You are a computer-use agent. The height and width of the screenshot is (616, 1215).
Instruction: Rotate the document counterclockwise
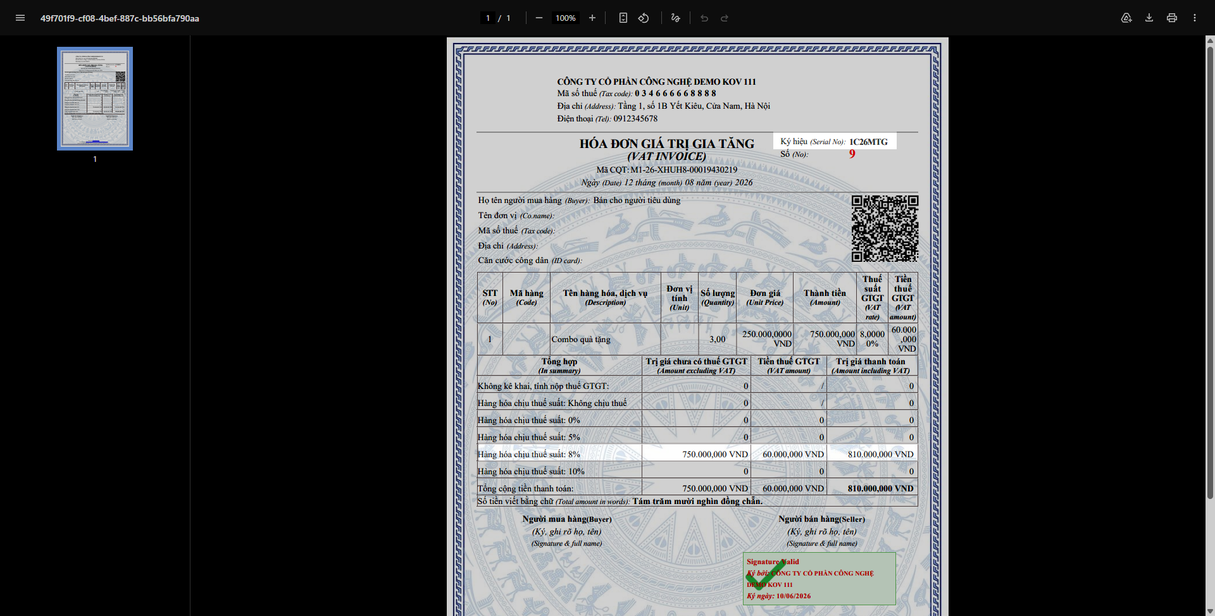point(644,18)
